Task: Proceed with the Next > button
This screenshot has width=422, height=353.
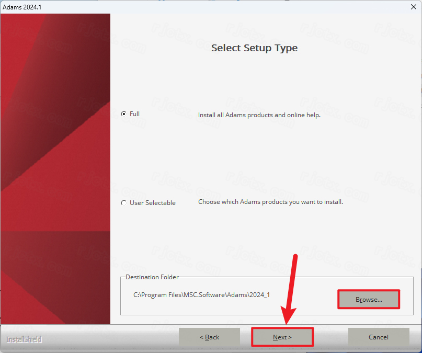Action: click(282, 337)
